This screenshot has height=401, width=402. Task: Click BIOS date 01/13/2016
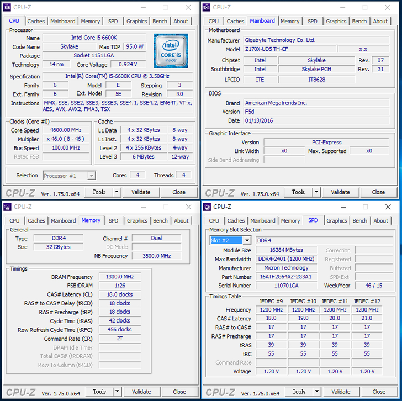pyautogui.click(x=316, y=120)
